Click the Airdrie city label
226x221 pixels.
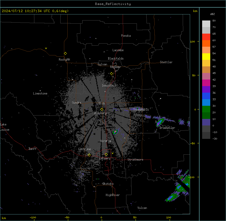106,141
